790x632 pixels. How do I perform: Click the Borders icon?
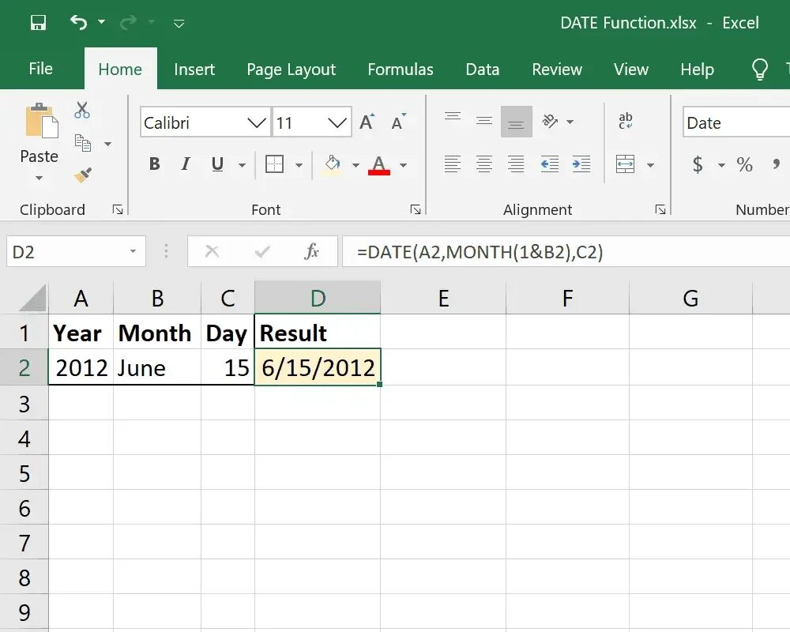click(x=275, y=164)
